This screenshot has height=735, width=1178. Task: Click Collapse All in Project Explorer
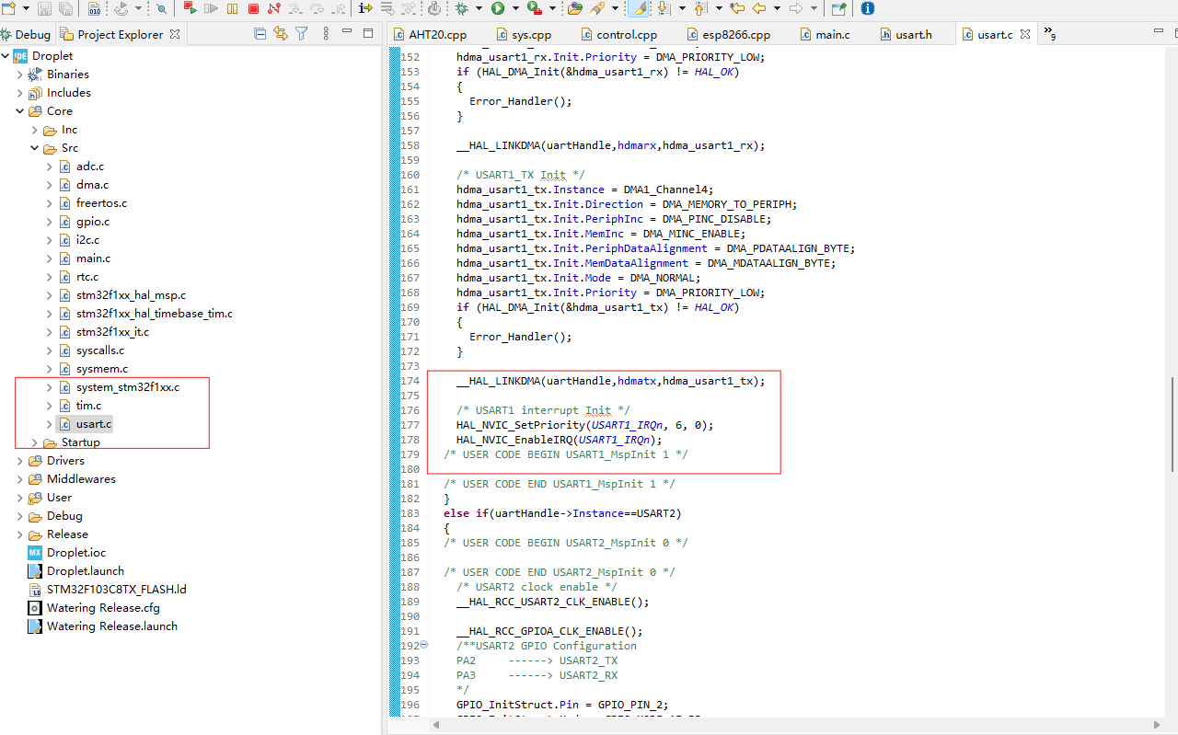(x=260, y=34)
